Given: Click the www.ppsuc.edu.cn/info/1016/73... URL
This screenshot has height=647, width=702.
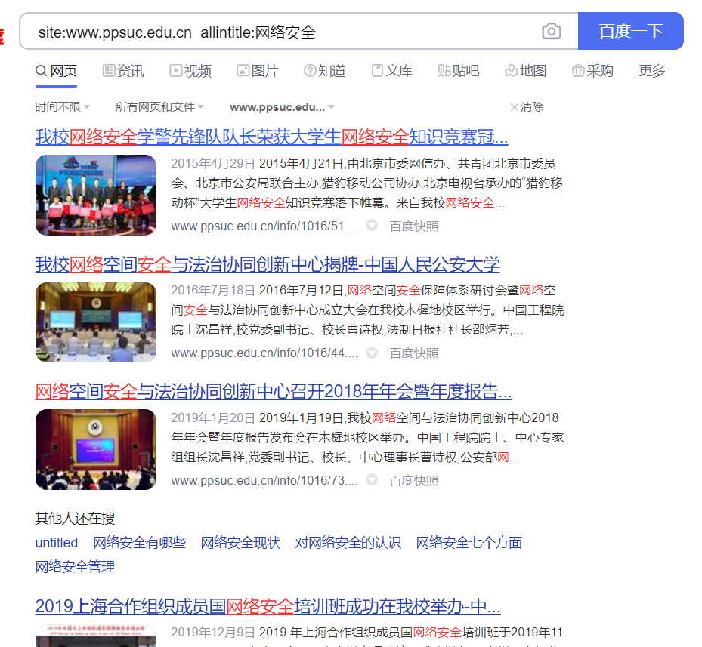Looking at the screenshot, I should (x=264, y=481).
